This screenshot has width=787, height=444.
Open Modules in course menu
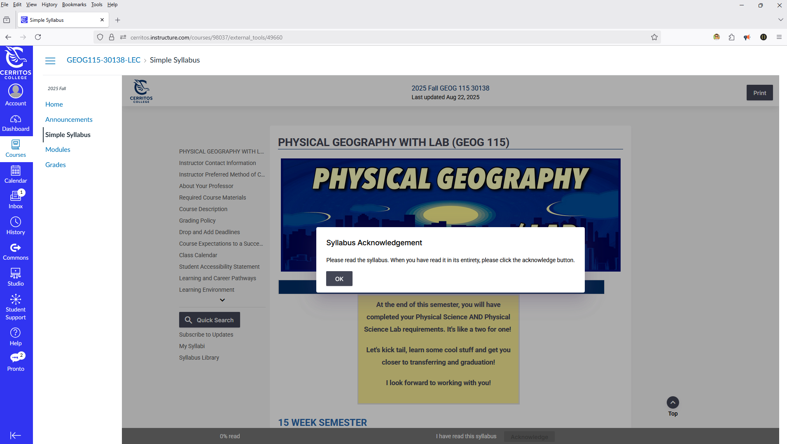pyautogui.click(x=58, y=149)
